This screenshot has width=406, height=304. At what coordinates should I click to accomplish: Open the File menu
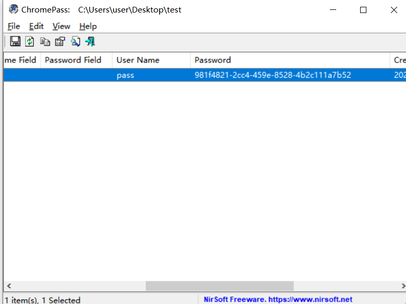[x=14, y=26]
